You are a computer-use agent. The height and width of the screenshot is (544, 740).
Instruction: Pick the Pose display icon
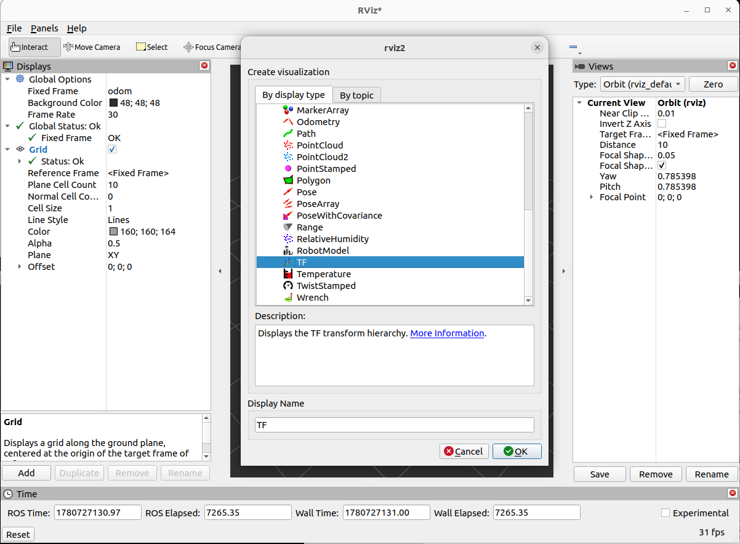(x=288, y=192)
